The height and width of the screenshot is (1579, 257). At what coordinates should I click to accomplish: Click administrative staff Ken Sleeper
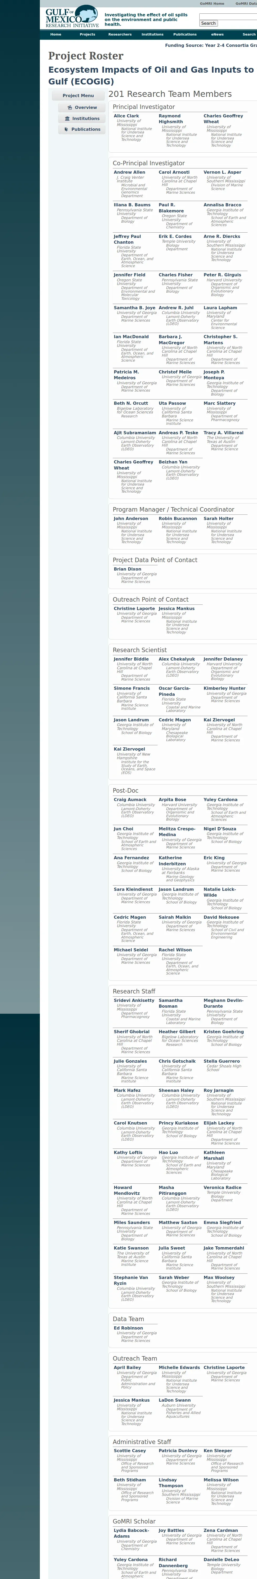pyautogui.click(x=218, y=1451)
